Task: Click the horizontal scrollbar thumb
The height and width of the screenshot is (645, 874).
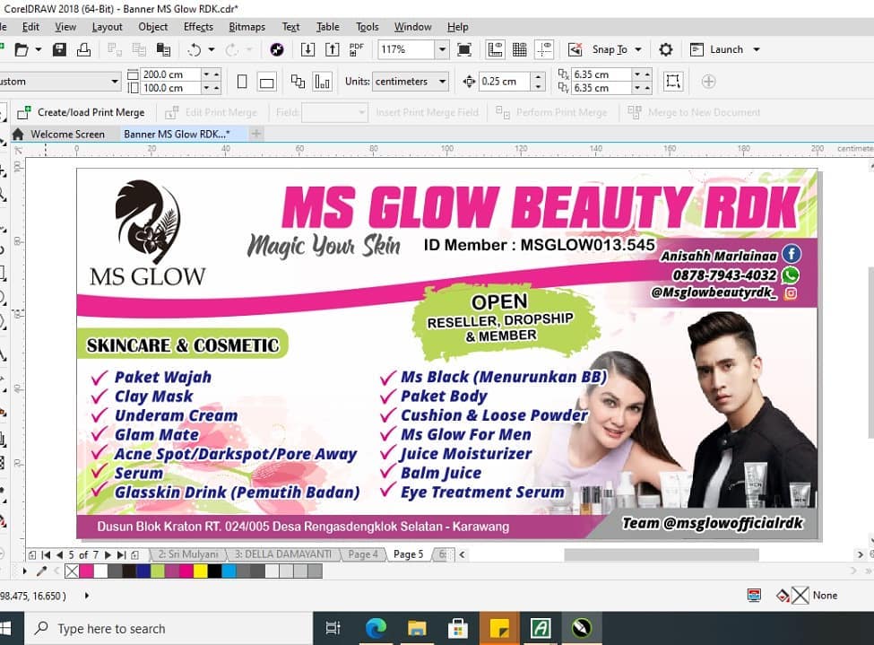Action: click(x=662, y=554)
